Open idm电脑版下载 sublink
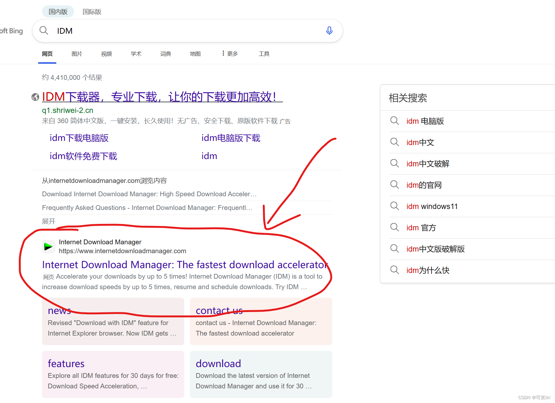This screenshot has width=555, height=403. coord(231,138)
